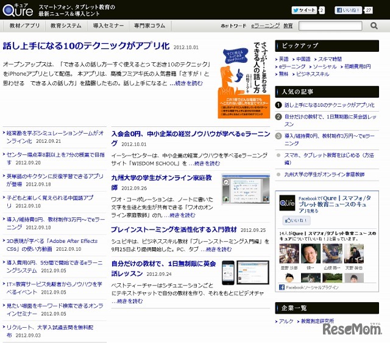Open pickup tag eラーニング

[x=292, y=67]
